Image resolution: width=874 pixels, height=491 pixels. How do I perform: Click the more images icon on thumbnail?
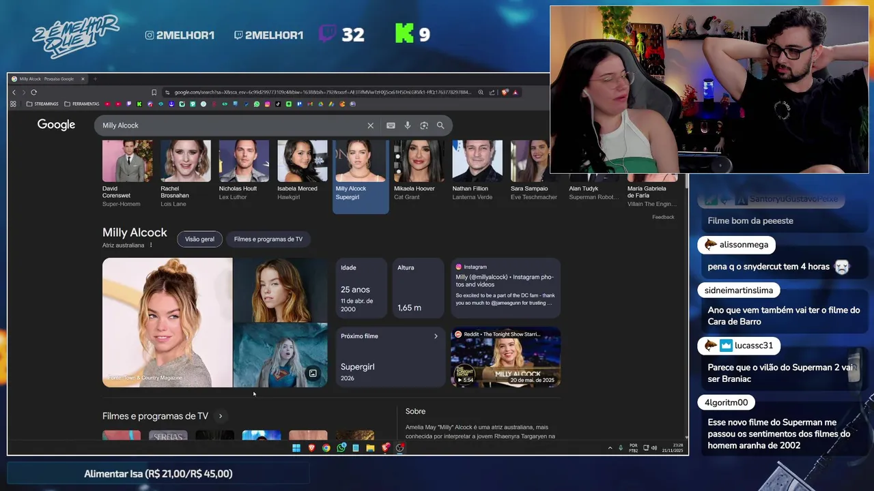[313, 373]
